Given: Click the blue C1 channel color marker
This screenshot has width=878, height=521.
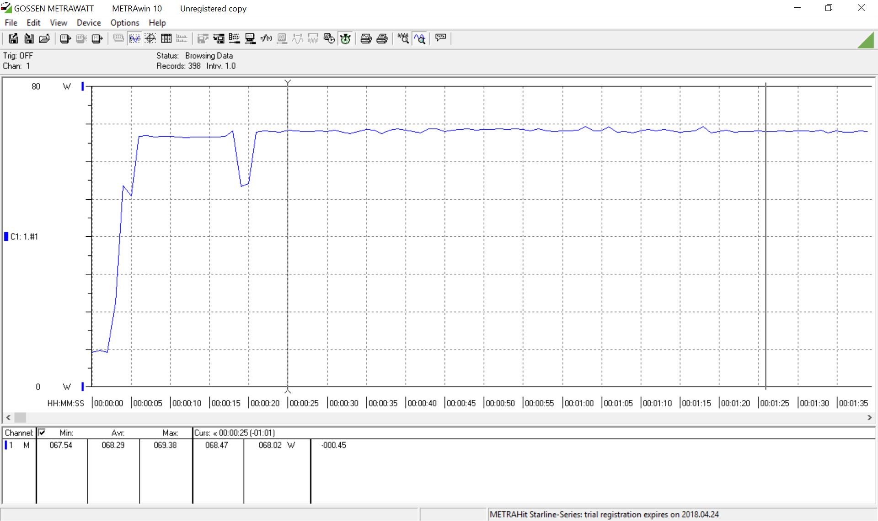Looking at the screenshot, I should [x=6, y=236].
